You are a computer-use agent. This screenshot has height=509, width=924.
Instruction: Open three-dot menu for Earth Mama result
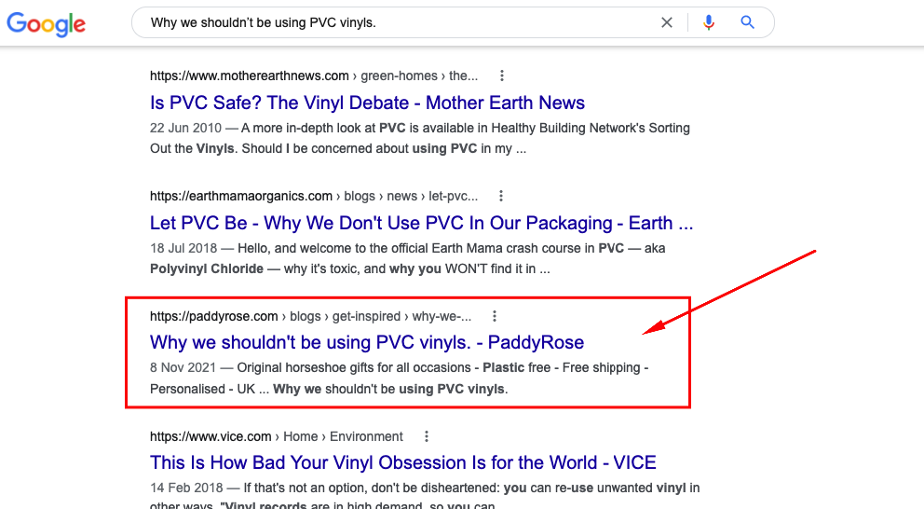point(501,196)
